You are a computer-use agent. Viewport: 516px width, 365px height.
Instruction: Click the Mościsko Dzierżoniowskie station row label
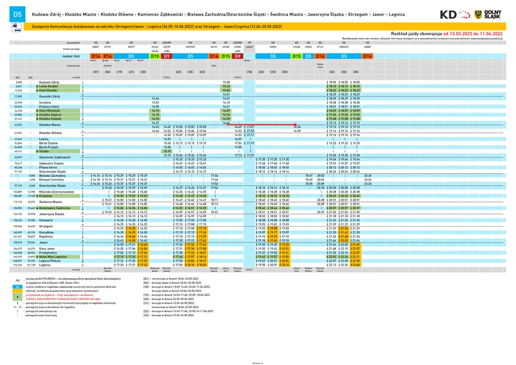tap(57, 192)
